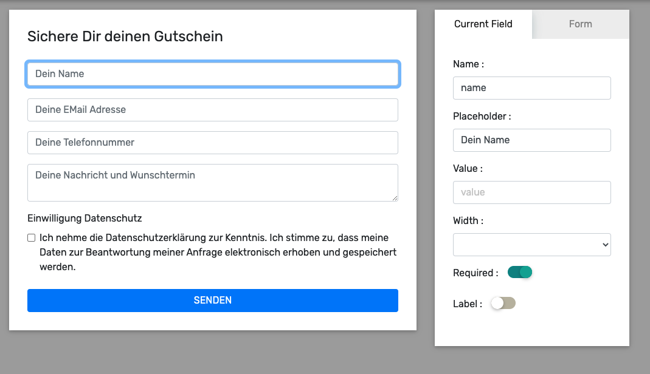Click the 'Placeholder :' label text

tap(482, 116)
